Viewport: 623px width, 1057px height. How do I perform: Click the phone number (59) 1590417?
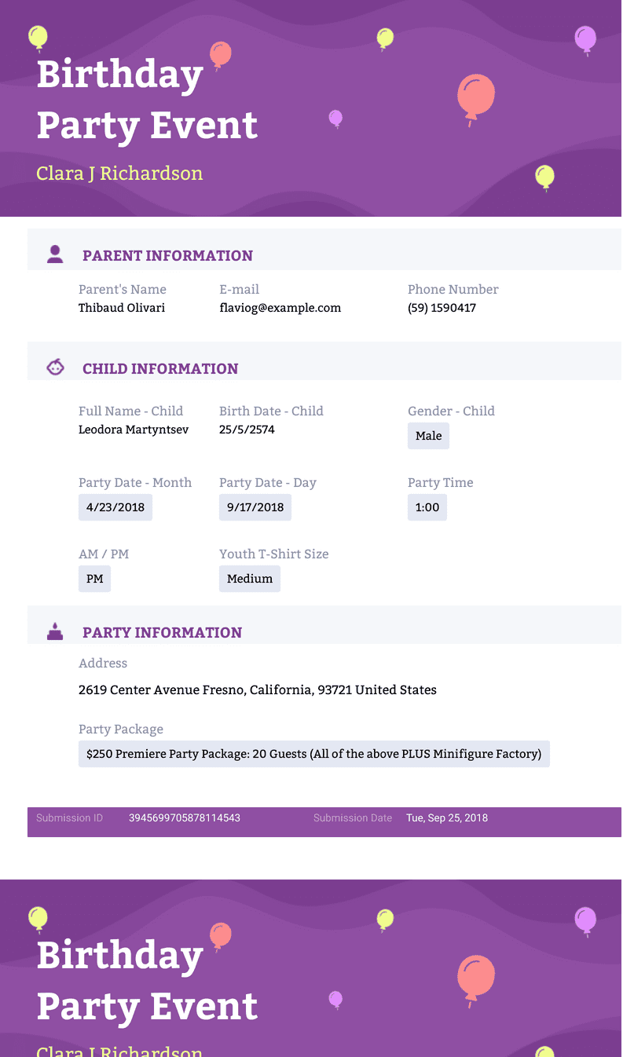(442, 308)
